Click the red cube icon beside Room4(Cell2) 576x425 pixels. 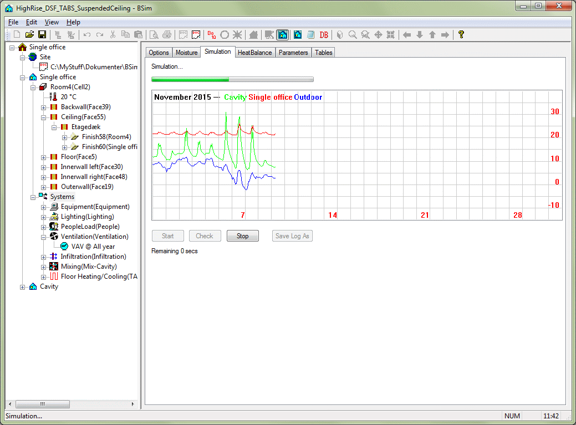43,86
